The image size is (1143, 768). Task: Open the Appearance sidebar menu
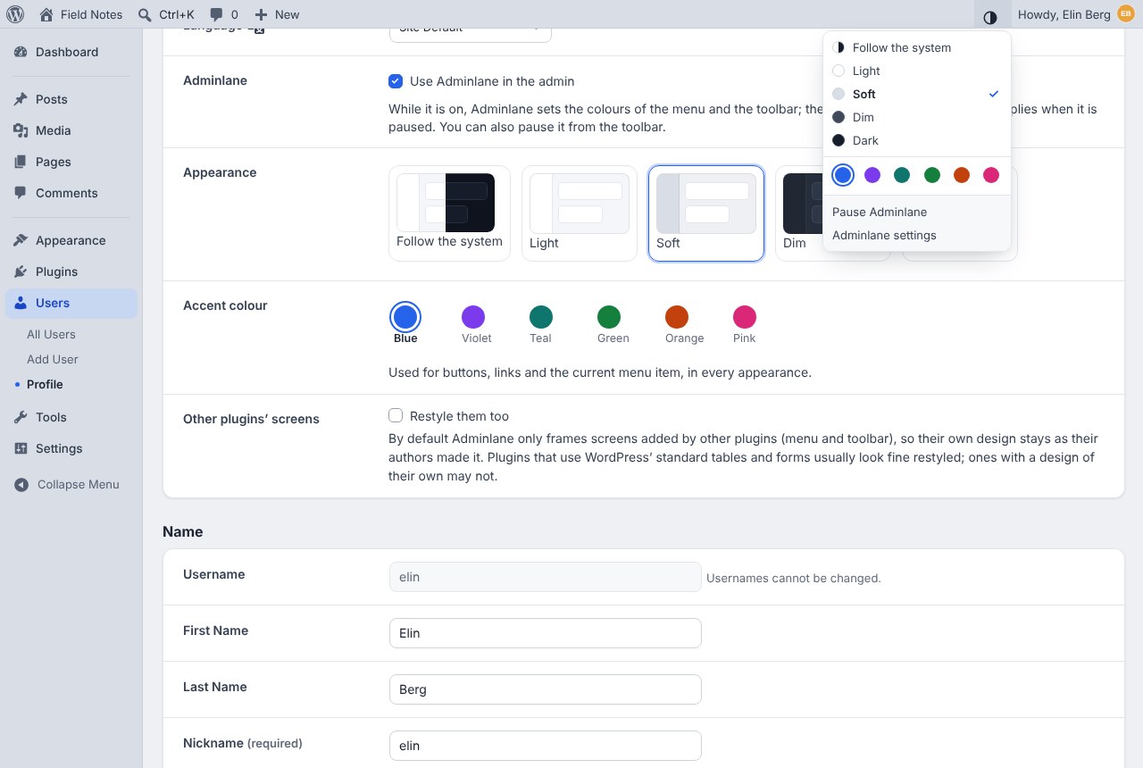click(71, 240)
